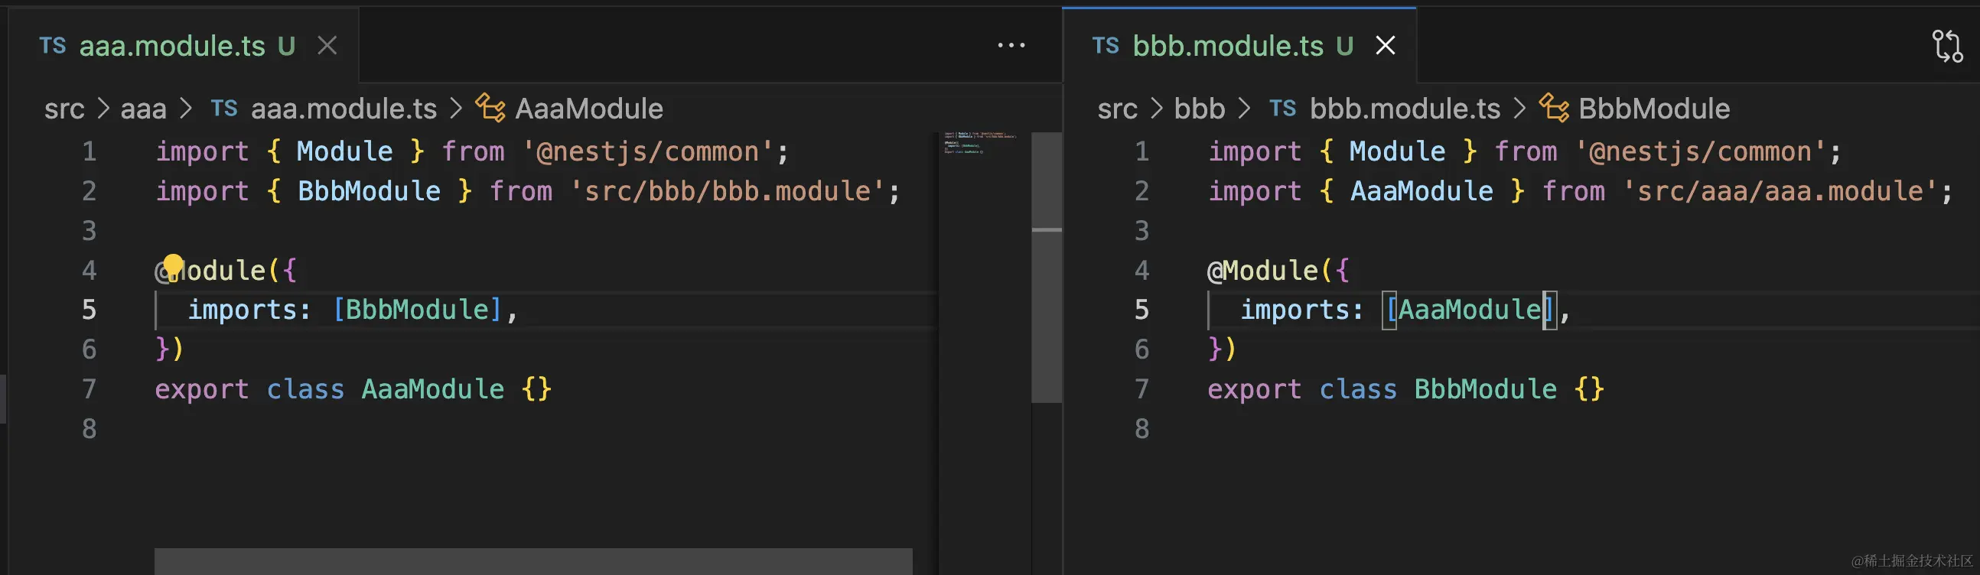Click the TS icon in the right breadcrumb
1980x575 pixels.
tap(1283, 109)
